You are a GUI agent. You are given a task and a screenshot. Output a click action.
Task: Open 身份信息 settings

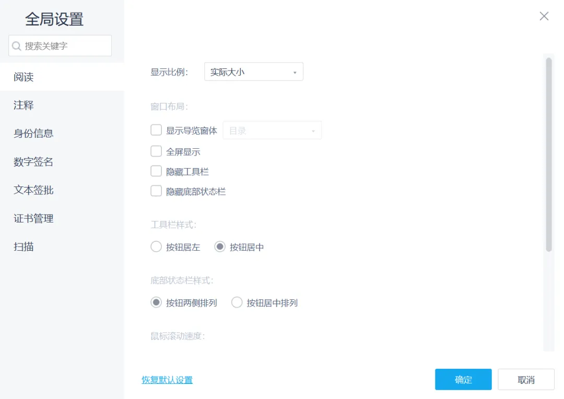tap(62, 134)
